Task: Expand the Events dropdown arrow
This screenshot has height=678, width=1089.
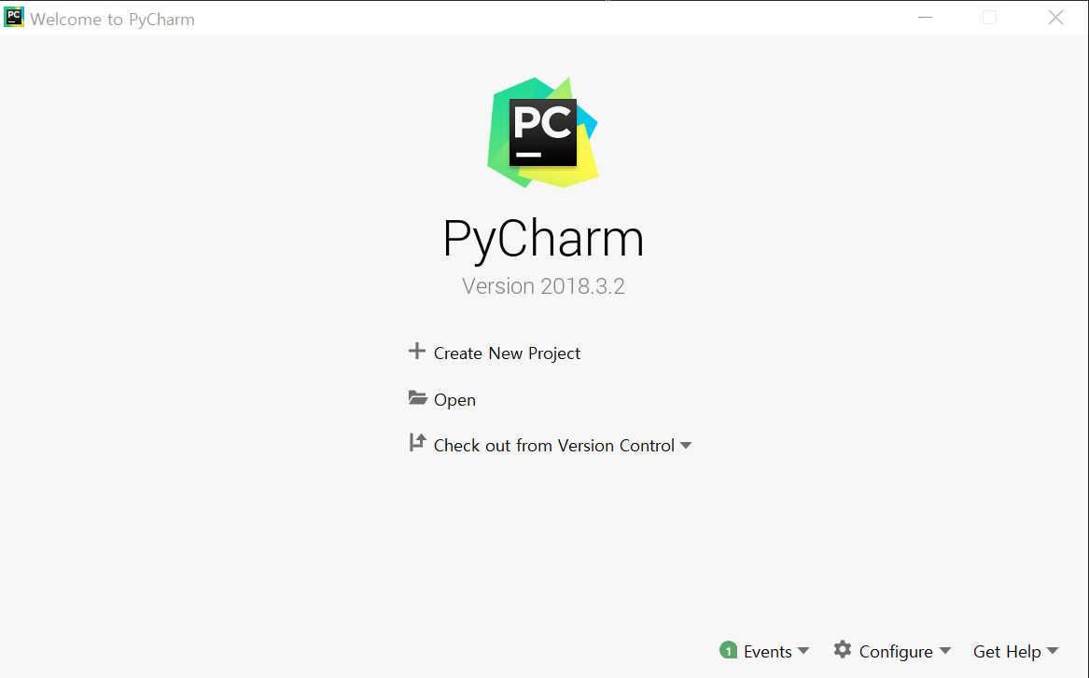Action: 803,651
